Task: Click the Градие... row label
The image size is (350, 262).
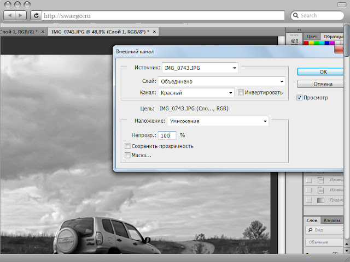Action: (336, 200)
